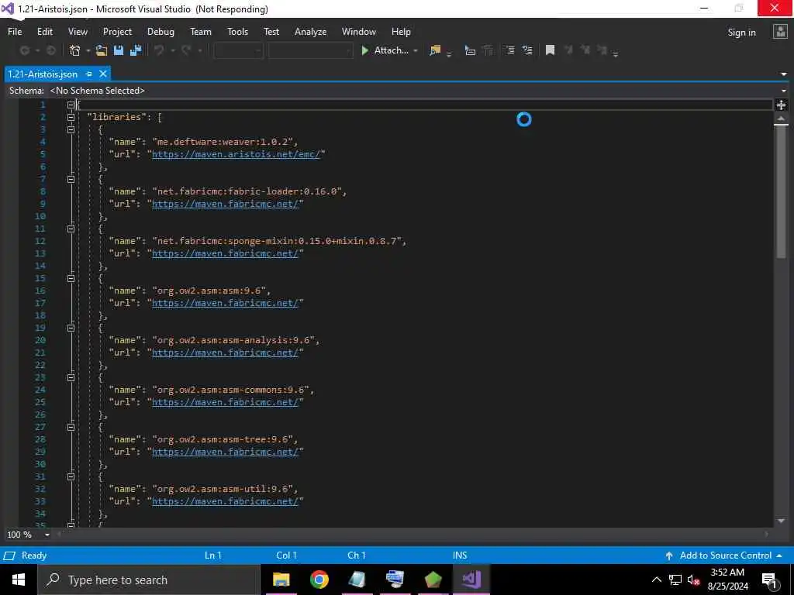794x595 pixels.
Task: Click the network tray icon
Action: coord(675,580)
